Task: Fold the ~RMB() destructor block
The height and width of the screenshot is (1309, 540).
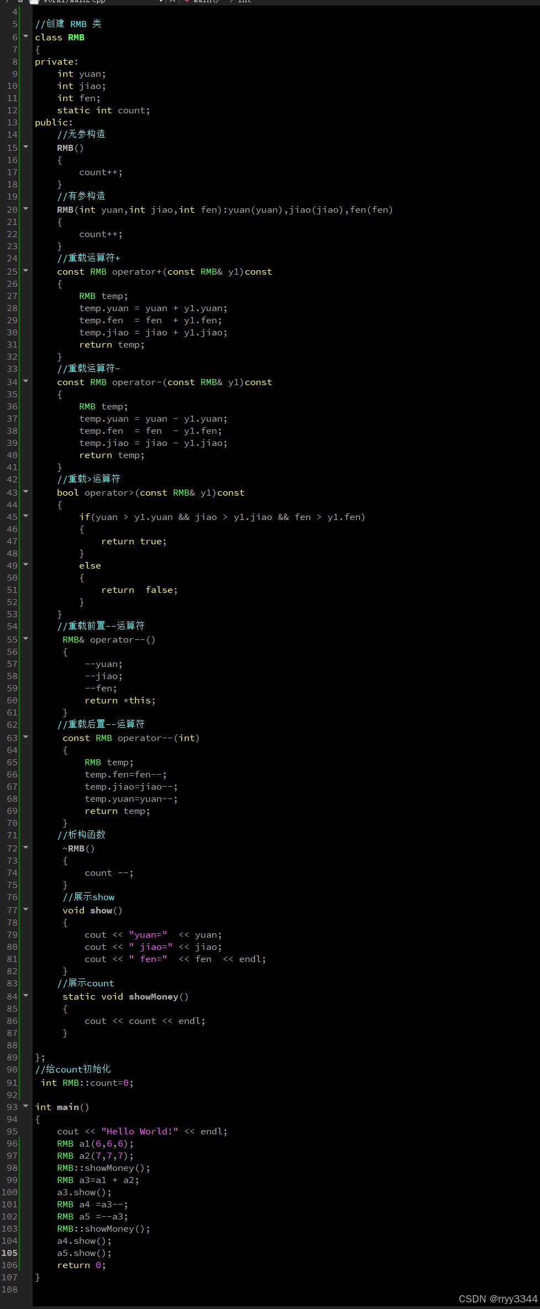Action: (25, 848)
